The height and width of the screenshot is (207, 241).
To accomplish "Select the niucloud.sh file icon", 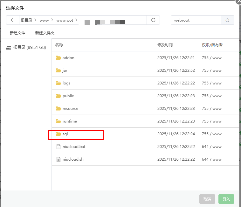I will [58, 159].
